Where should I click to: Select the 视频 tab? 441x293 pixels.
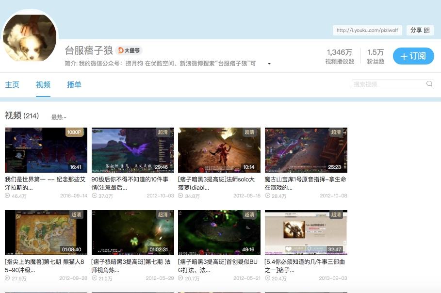[x=43, y=84]
